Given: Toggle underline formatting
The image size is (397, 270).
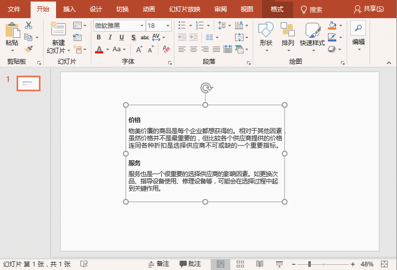Looking at the screenshot, I should click(x=121, y=37).
